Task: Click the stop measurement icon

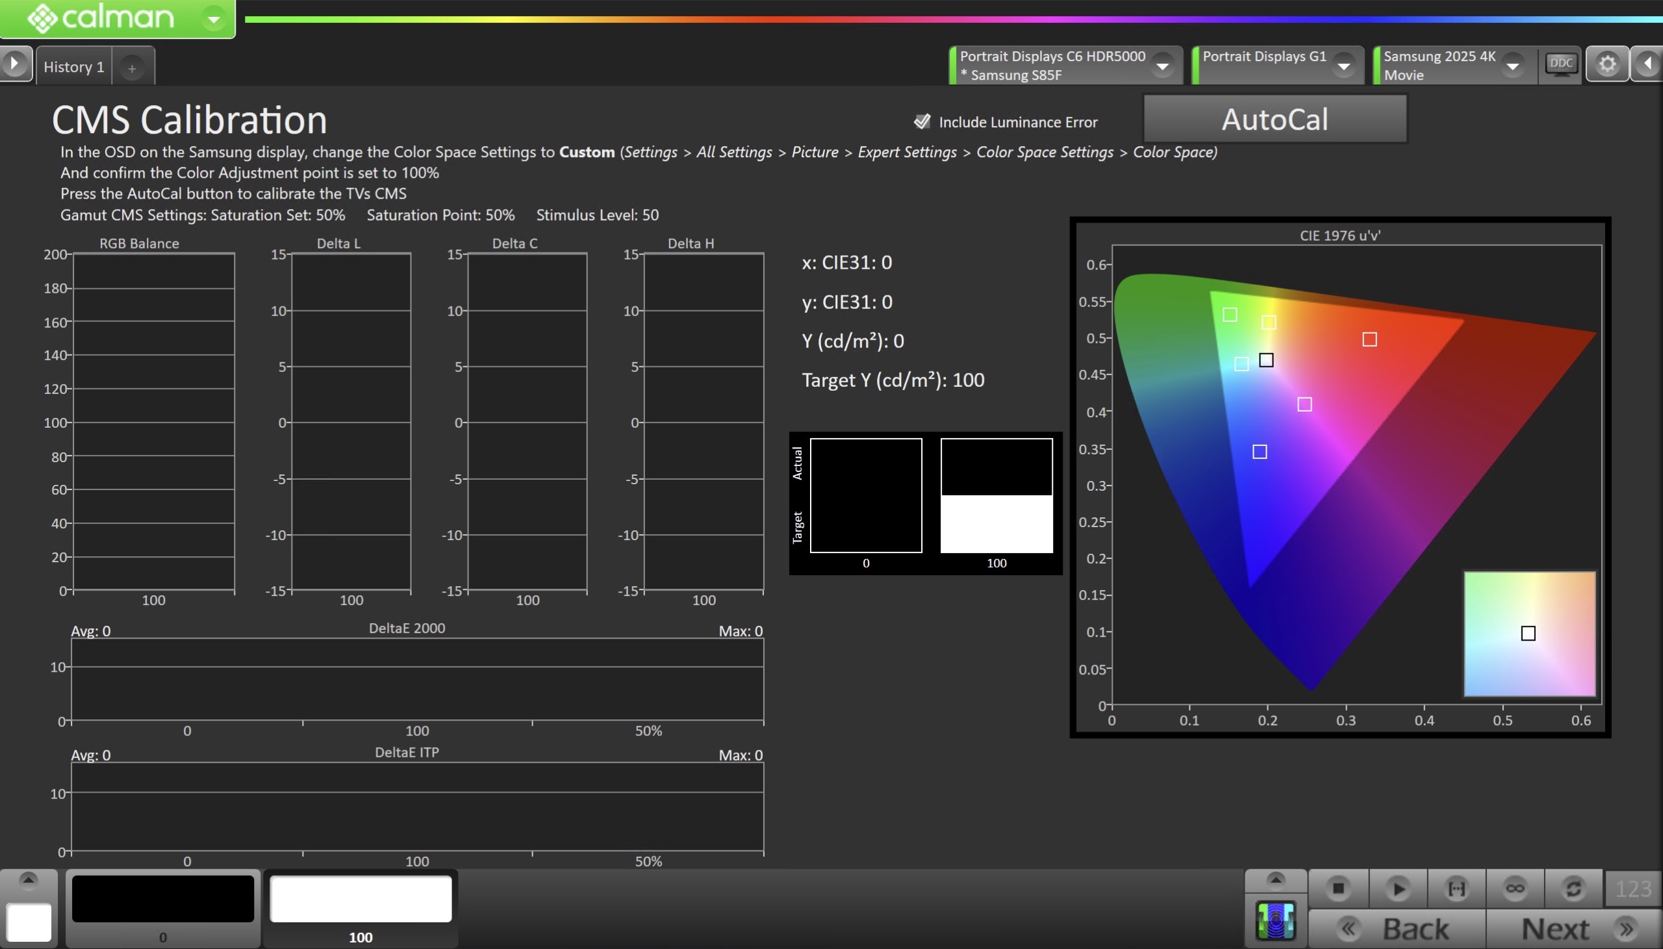Action: (1338, 889)
